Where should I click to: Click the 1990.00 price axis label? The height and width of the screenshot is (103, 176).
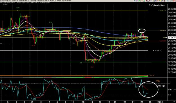pyautogui.click(x=172, y=62)
